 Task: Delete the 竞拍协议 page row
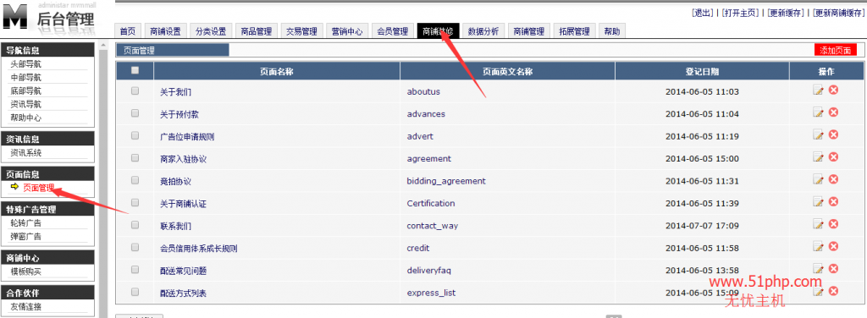833,179
